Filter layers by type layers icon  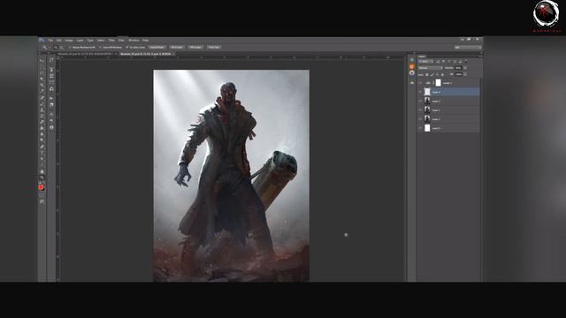pyautogui.click(x=449, y=61)
